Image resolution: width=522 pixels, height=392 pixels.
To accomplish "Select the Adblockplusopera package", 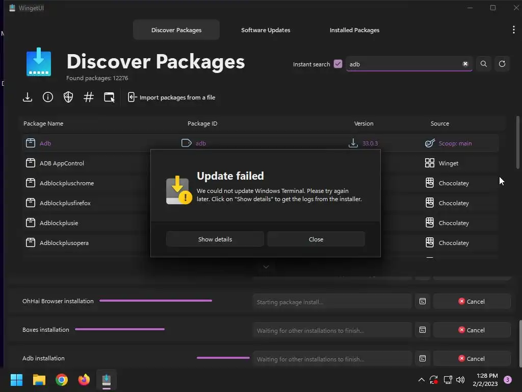I will (x=64, y=243).
